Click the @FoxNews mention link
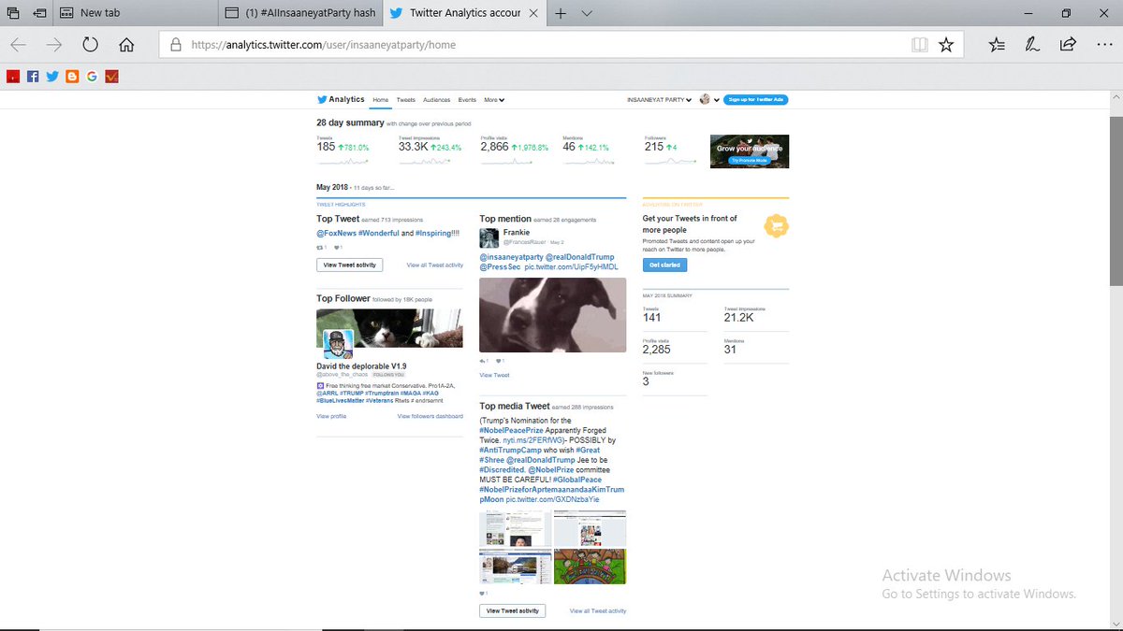Screen dimensions: 1123x631 click(336, 233)
